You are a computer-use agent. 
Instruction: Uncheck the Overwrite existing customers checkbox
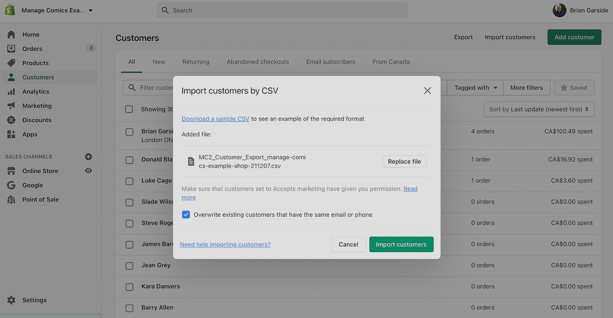[186, 215]
